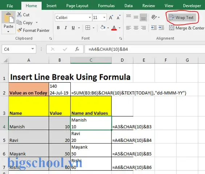This screenshot has height=174, width=205.
Task: Toggle Italic formatting
Action: (x=66, y=28)
